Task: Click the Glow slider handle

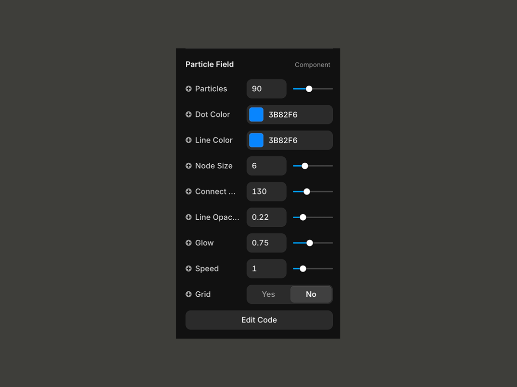Action: (x=309, y=243)
